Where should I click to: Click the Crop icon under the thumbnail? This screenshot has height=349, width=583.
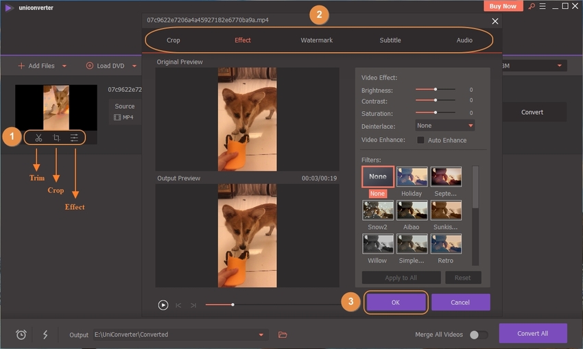point(56,138)
